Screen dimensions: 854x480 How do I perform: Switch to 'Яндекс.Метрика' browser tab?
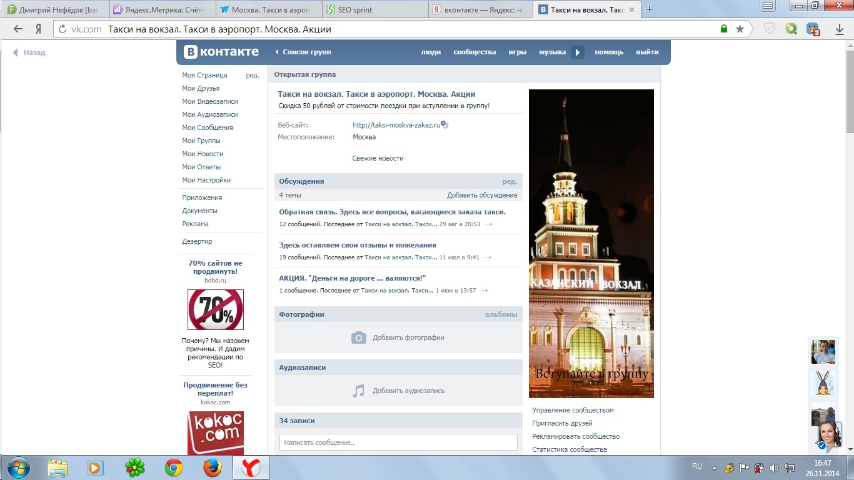(163, 10)
